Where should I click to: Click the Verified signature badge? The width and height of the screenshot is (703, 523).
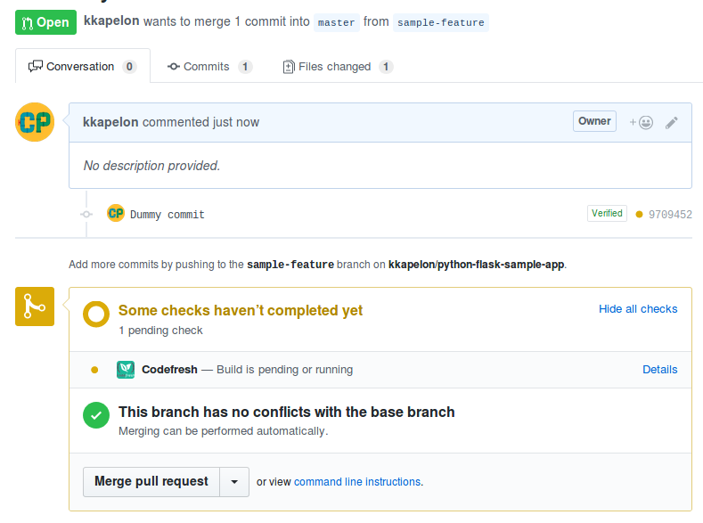click(607, 214)
